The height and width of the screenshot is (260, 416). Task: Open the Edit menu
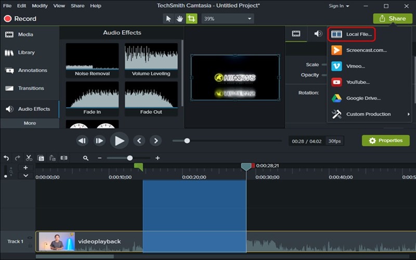point(21,6)
